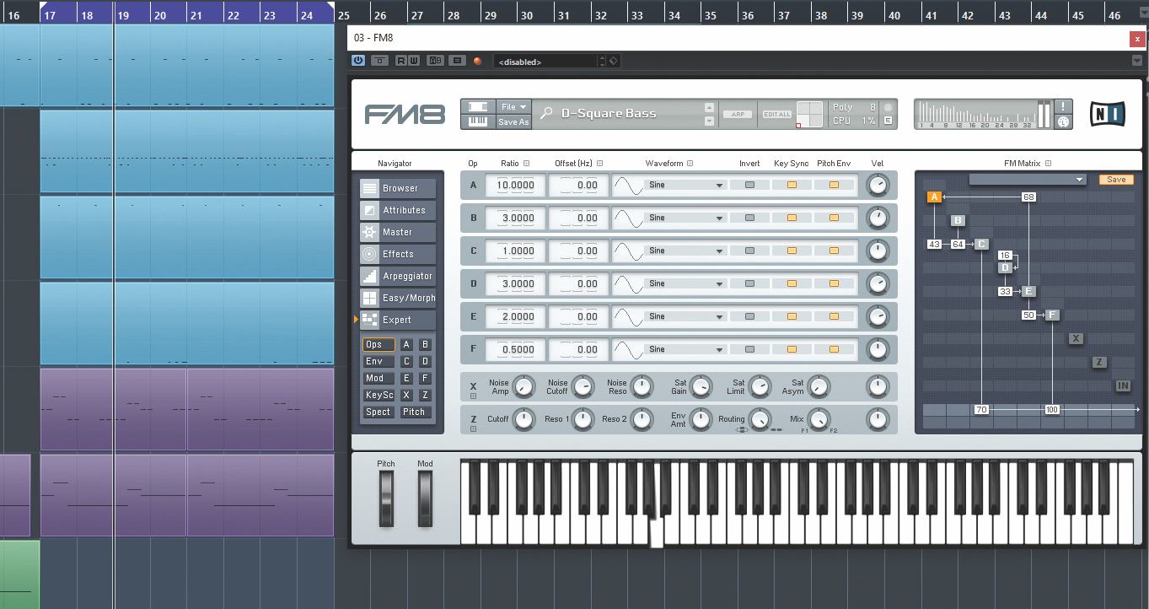The image size is (1149, 609).
Task: Click the Read automation R button
Action: (x=400, y=61)
